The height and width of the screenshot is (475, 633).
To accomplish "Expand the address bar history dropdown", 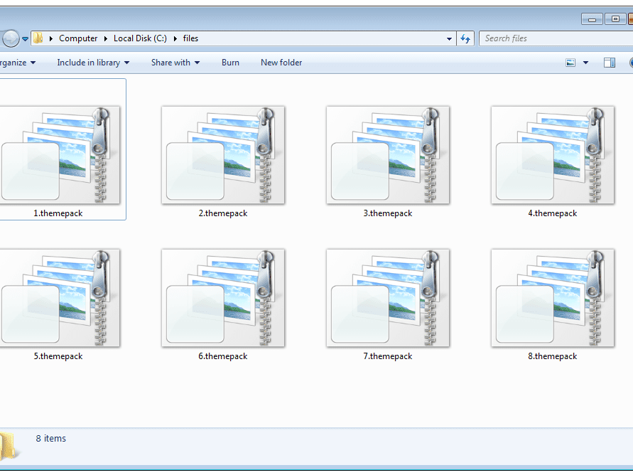I will click(449, 39).
